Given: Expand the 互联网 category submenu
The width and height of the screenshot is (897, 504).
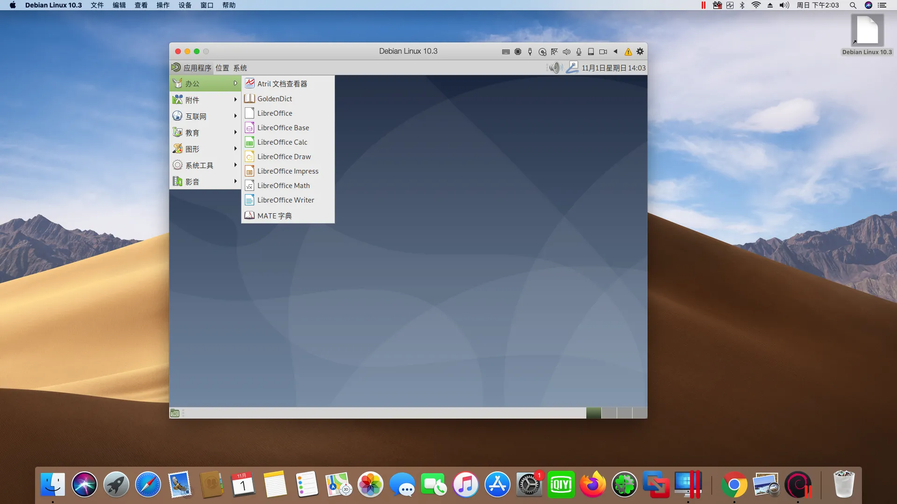Looking at the screenshot, I should click(205, 116).
